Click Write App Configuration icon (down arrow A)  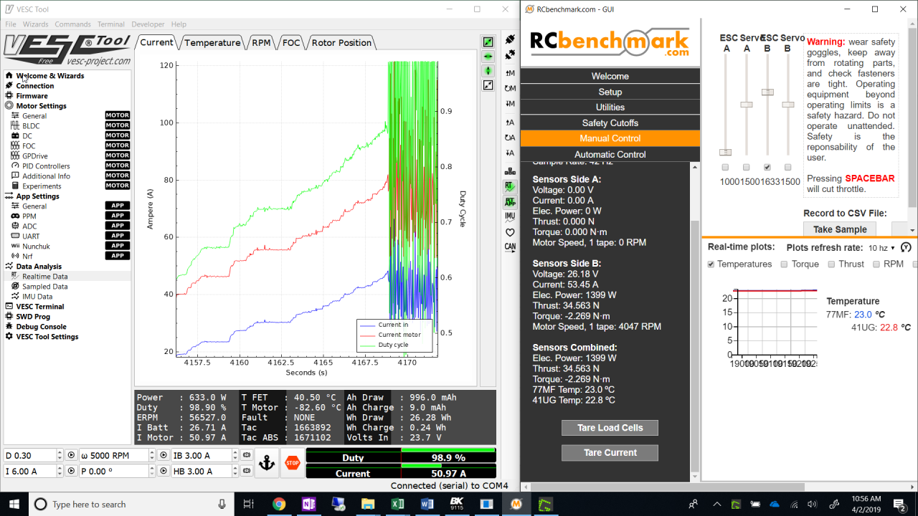point(510,153)
